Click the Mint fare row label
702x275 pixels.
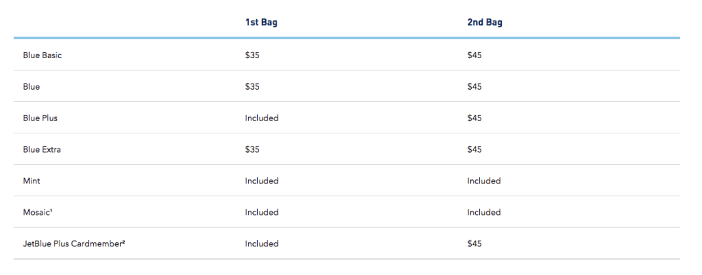pos(32,181)
